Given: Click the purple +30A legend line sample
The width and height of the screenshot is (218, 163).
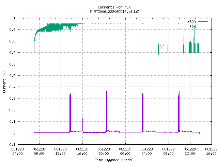Looking at the screenshot, I should [203, 22].
